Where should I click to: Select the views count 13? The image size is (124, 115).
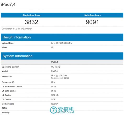[x=52, y=48]
